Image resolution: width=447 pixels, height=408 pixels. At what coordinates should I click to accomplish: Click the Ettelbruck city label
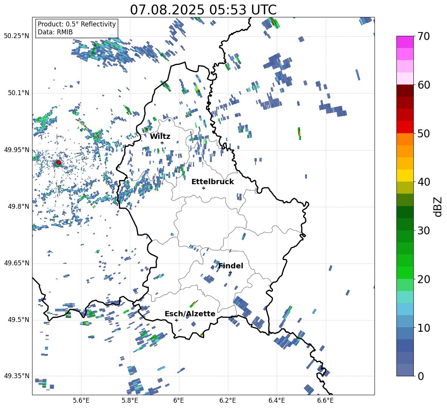pyautogui.click(x=213, y=182)
